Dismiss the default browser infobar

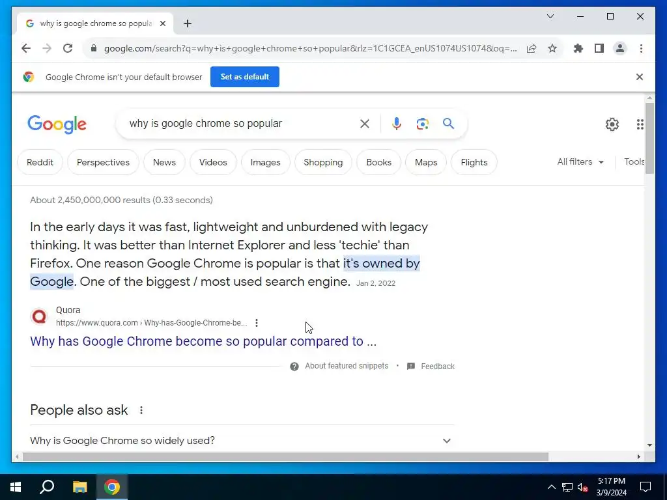click(640, 77)
